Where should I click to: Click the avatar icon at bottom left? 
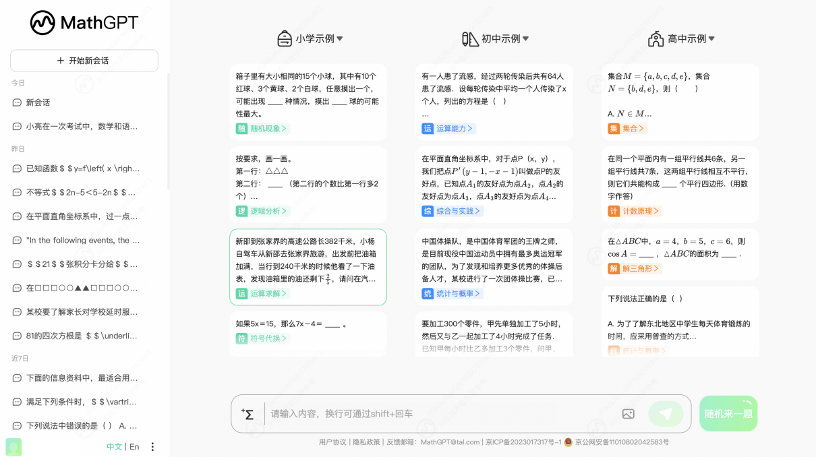(13, 447)
